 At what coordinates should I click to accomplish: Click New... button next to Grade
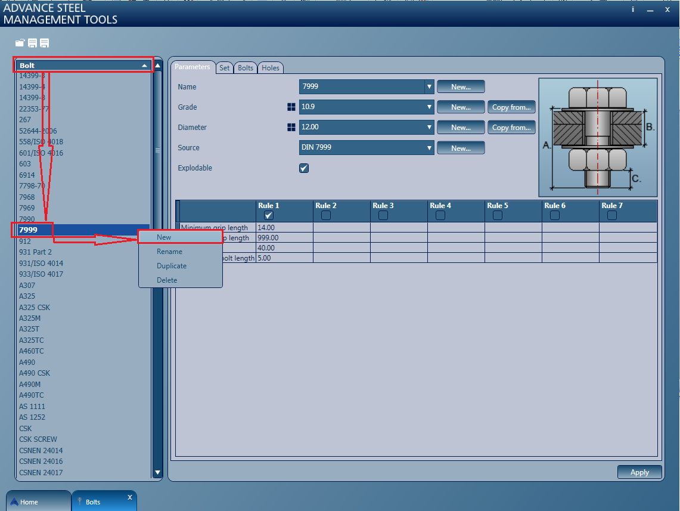tap(461, 107)
